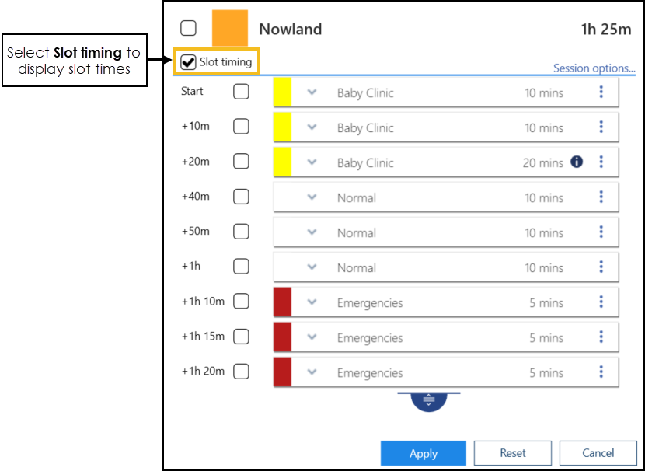The height and width of the screenshot is (471, 645).
Task: Tick the Nowland session checkbox
Action: [x=189, y=29]
